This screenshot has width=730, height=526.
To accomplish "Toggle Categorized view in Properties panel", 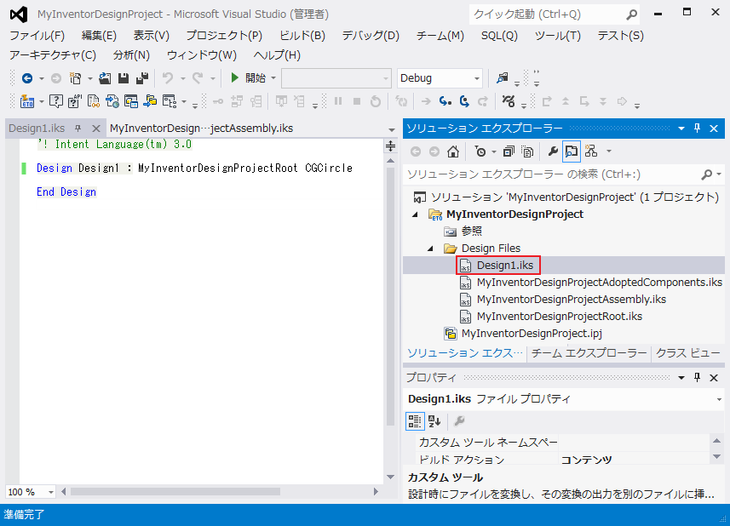I will pyautogui.click(x=414, y=421).
